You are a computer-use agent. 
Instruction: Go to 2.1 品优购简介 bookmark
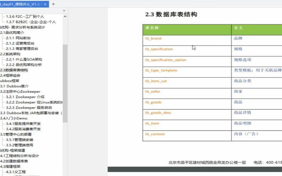click(12, 33)
